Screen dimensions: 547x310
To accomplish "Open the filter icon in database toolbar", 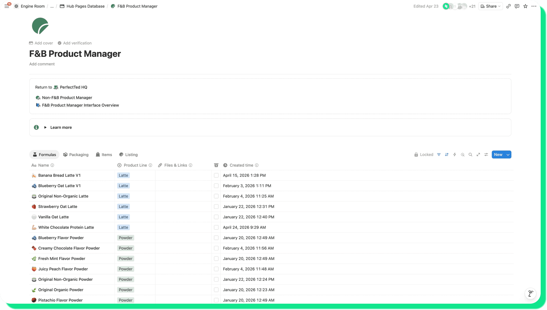I will point(439,154).
